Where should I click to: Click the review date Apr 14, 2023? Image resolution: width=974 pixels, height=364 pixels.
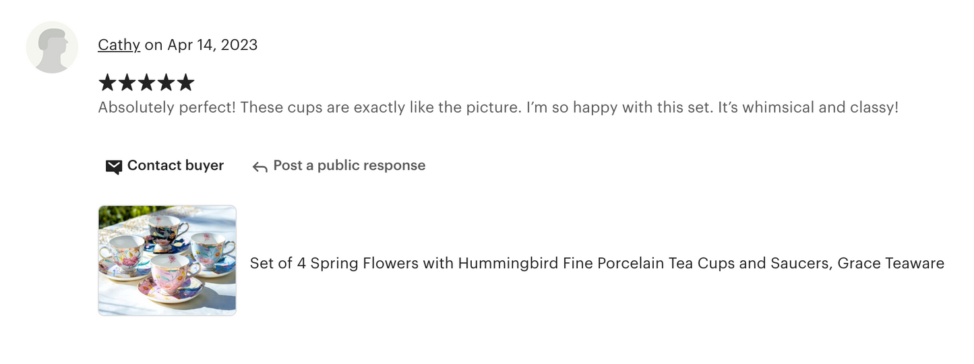click(x=212, y=45)
